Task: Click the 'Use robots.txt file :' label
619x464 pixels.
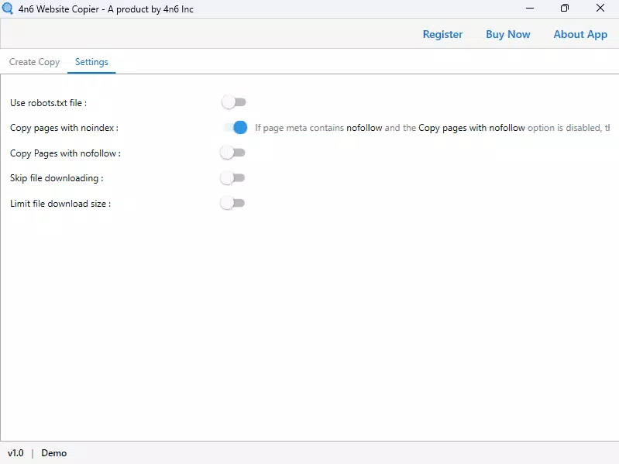Action: click(x=49, y=103)
